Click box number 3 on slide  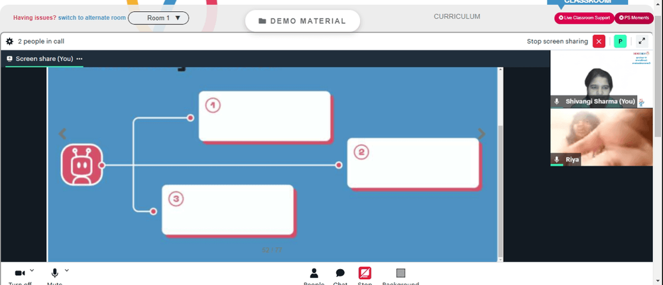[x=228, y=210]
